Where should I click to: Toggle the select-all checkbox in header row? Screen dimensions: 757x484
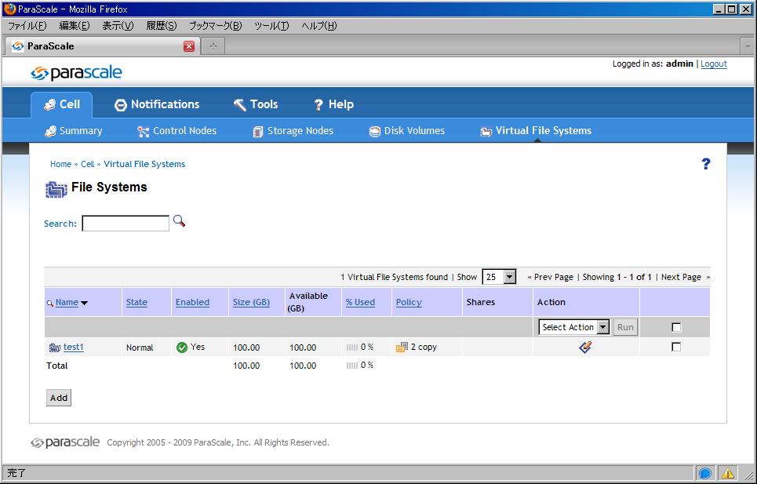676,327
